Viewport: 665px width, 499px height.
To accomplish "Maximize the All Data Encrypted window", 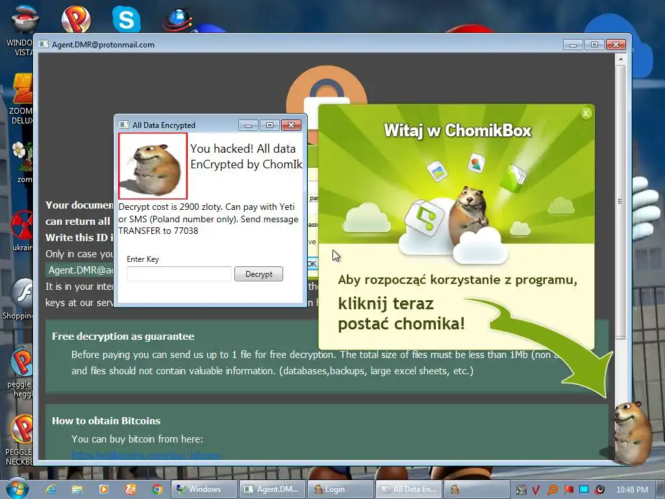I will (x=270, y=125).
